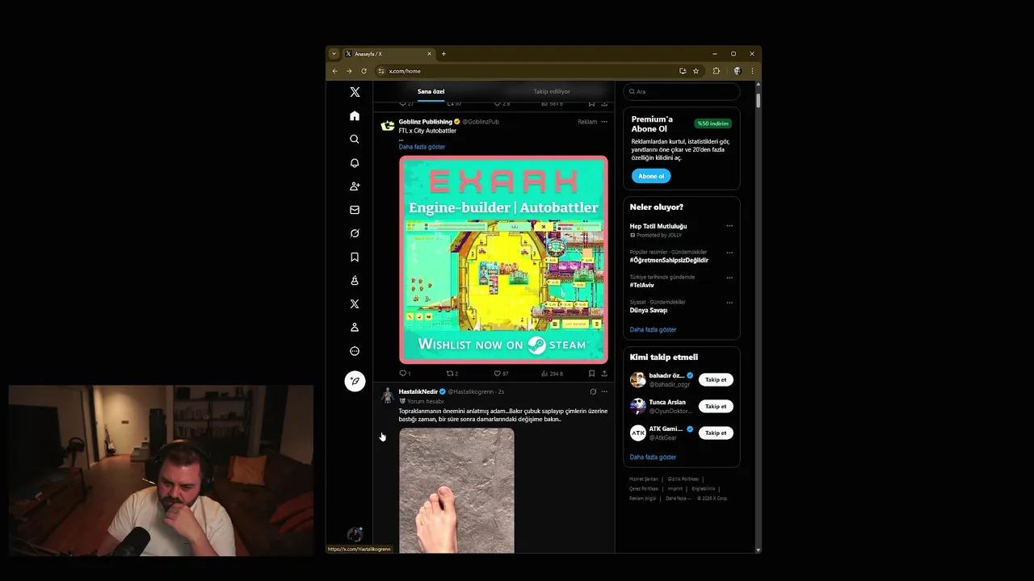The height and width of the screenshot is (581, 1034).
Task: Open Explore with the sidebar magnifier icon
Action: [x=355, y=139]
